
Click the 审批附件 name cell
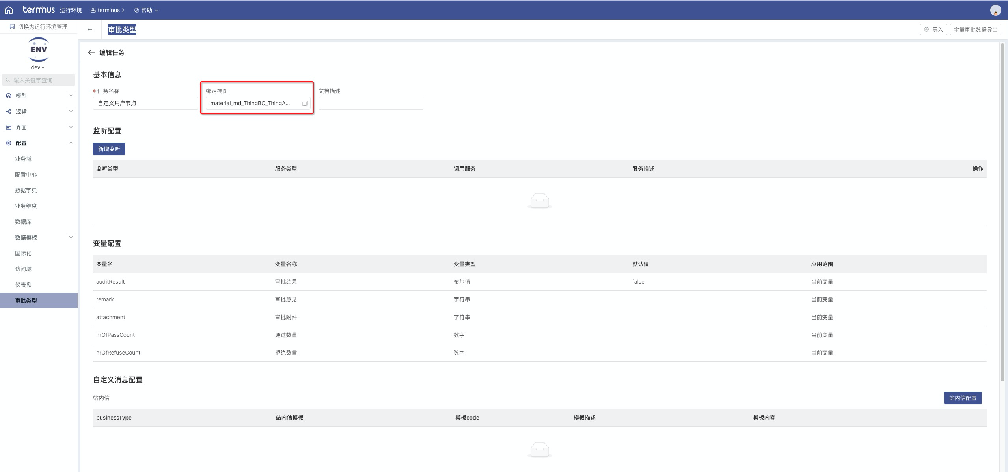click(286, 317)
